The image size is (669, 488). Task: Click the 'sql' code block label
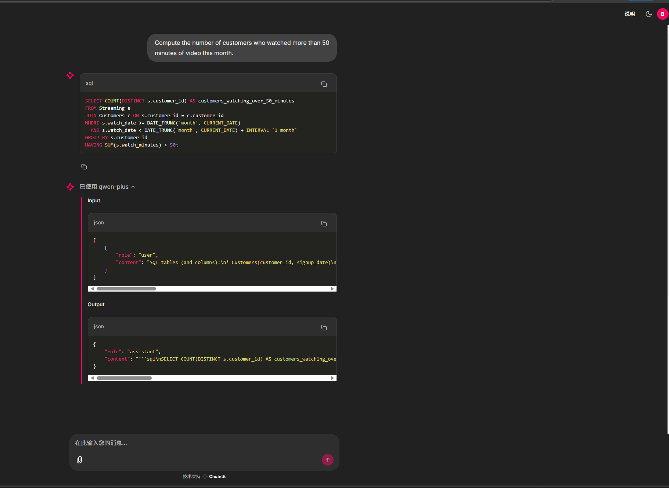(x=89, y=83)
